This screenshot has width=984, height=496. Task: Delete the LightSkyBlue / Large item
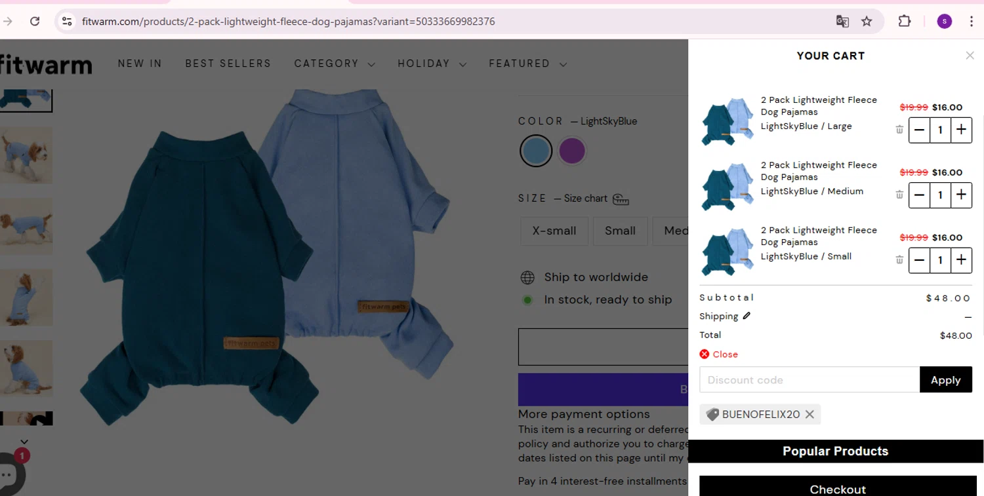coord(899,130)
